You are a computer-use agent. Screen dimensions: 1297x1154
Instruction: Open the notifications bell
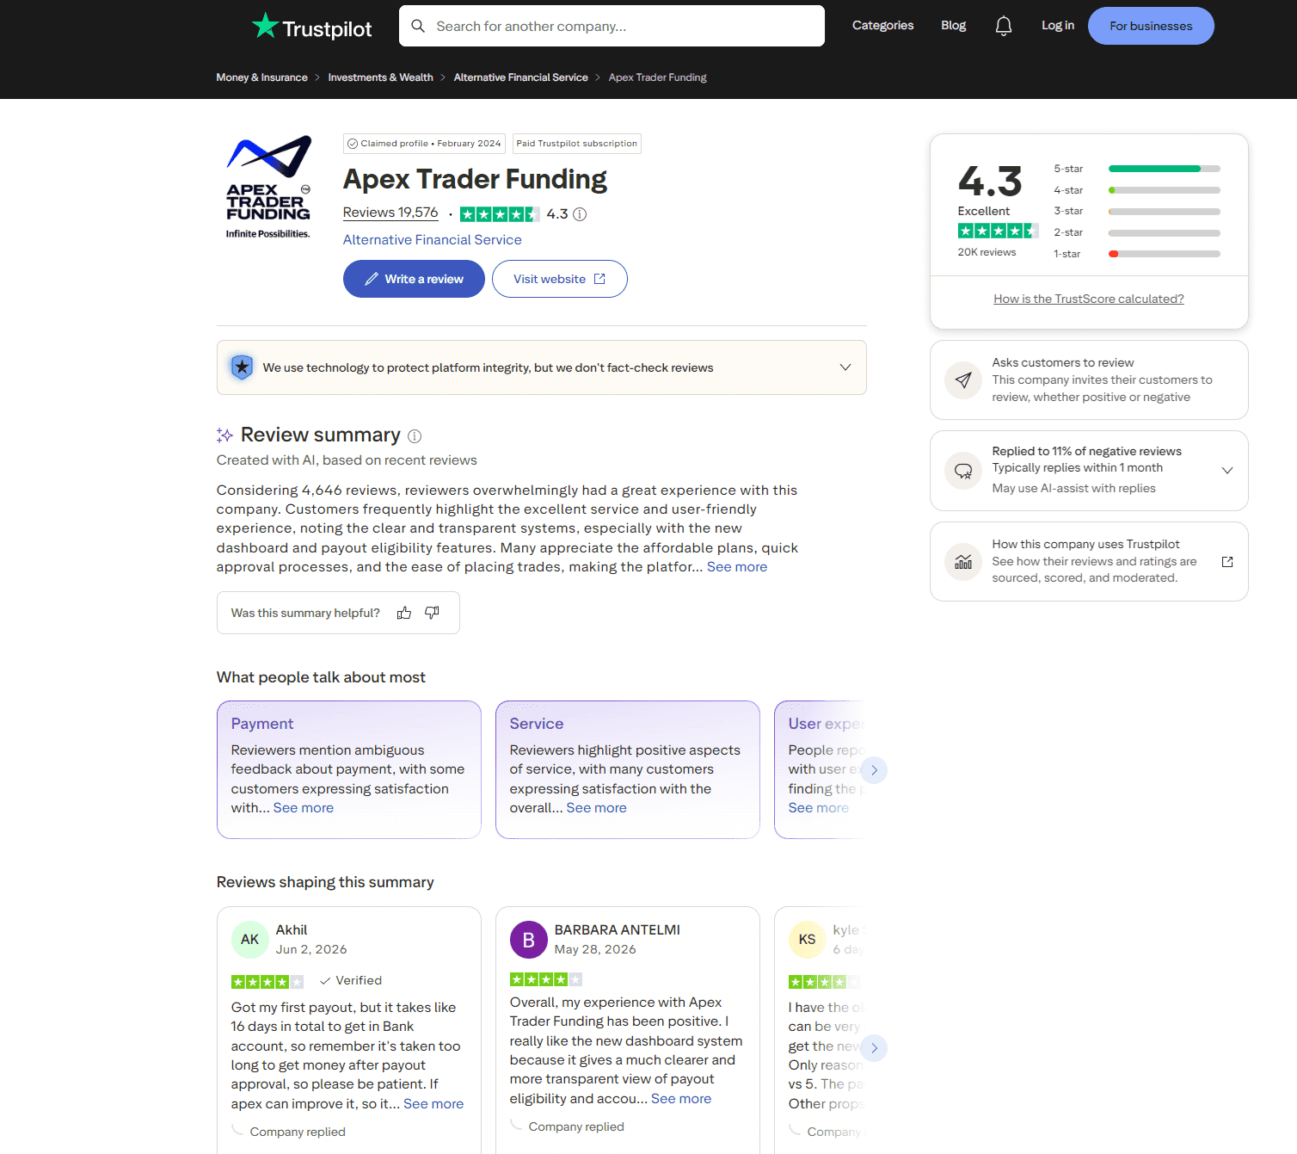tap(1003, 26)
